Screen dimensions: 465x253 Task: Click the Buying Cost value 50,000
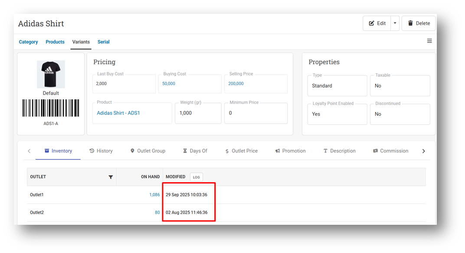(x=169, y=84)
